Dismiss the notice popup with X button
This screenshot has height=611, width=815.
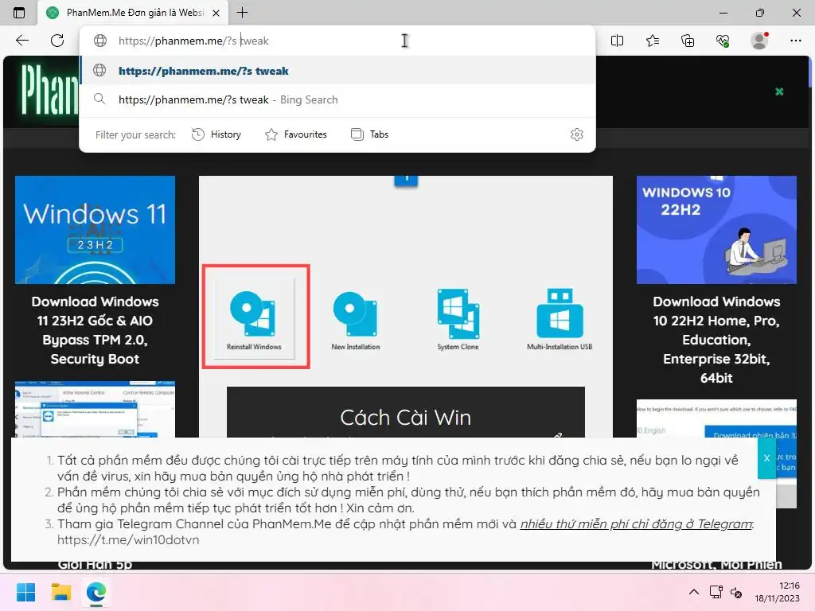tap(766, 457)
